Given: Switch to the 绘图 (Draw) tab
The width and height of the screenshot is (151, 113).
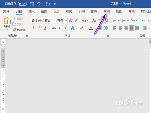Looking at the screenshot, I should click(x=44, y=11).
